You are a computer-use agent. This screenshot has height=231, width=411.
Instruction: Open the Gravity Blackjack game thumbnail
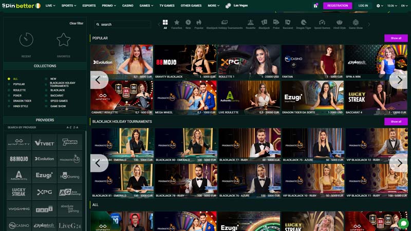coord(185,62)
